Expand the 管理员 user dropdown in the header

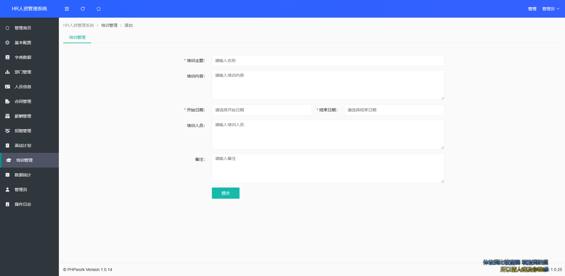pyautogui.click(x=551, y=9)
